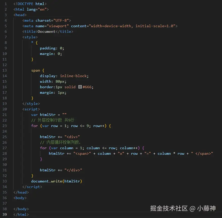Click the "<span>" string on line 28

click(x=82, y=153)
